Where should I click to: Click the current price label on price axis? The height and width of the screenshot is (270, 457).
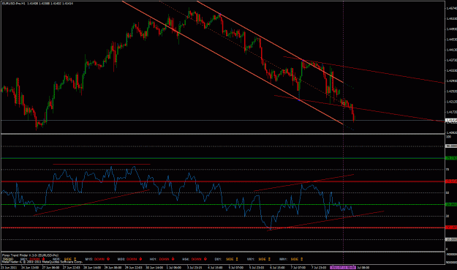[451, 120]
